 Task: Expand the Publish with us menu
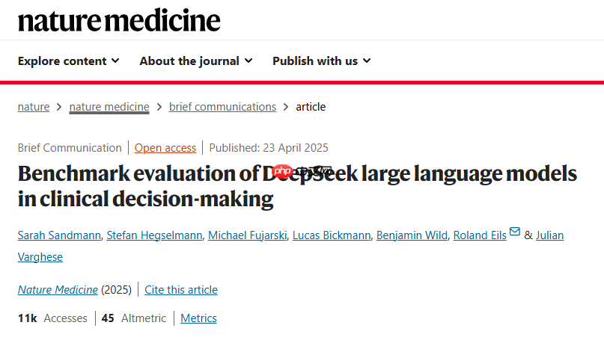tap(322, 61)
